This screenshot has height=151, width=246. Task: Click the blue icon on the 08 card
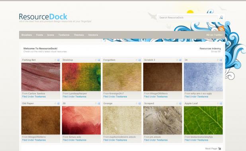coord(99,103)
